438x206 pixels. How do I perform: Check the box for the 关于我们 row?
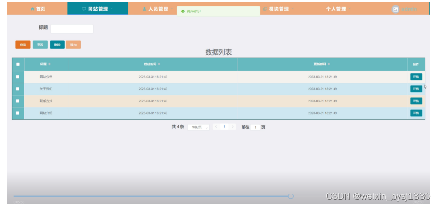tap(18, 89)
